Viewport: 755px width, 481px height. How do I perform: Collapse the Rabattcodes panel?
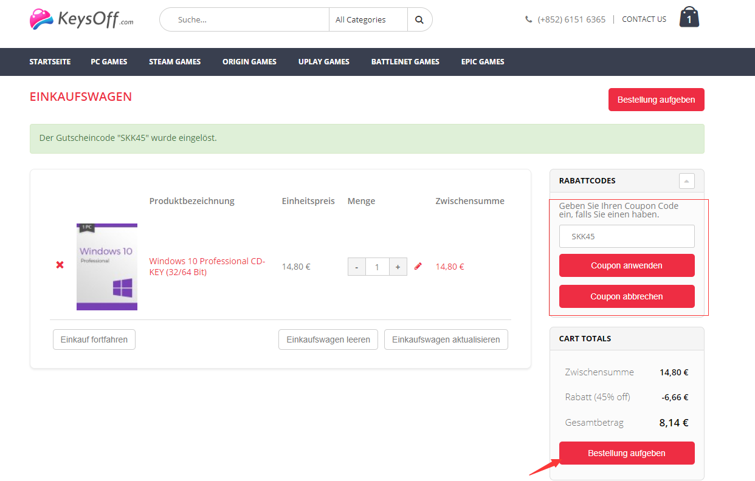point(687,181)
